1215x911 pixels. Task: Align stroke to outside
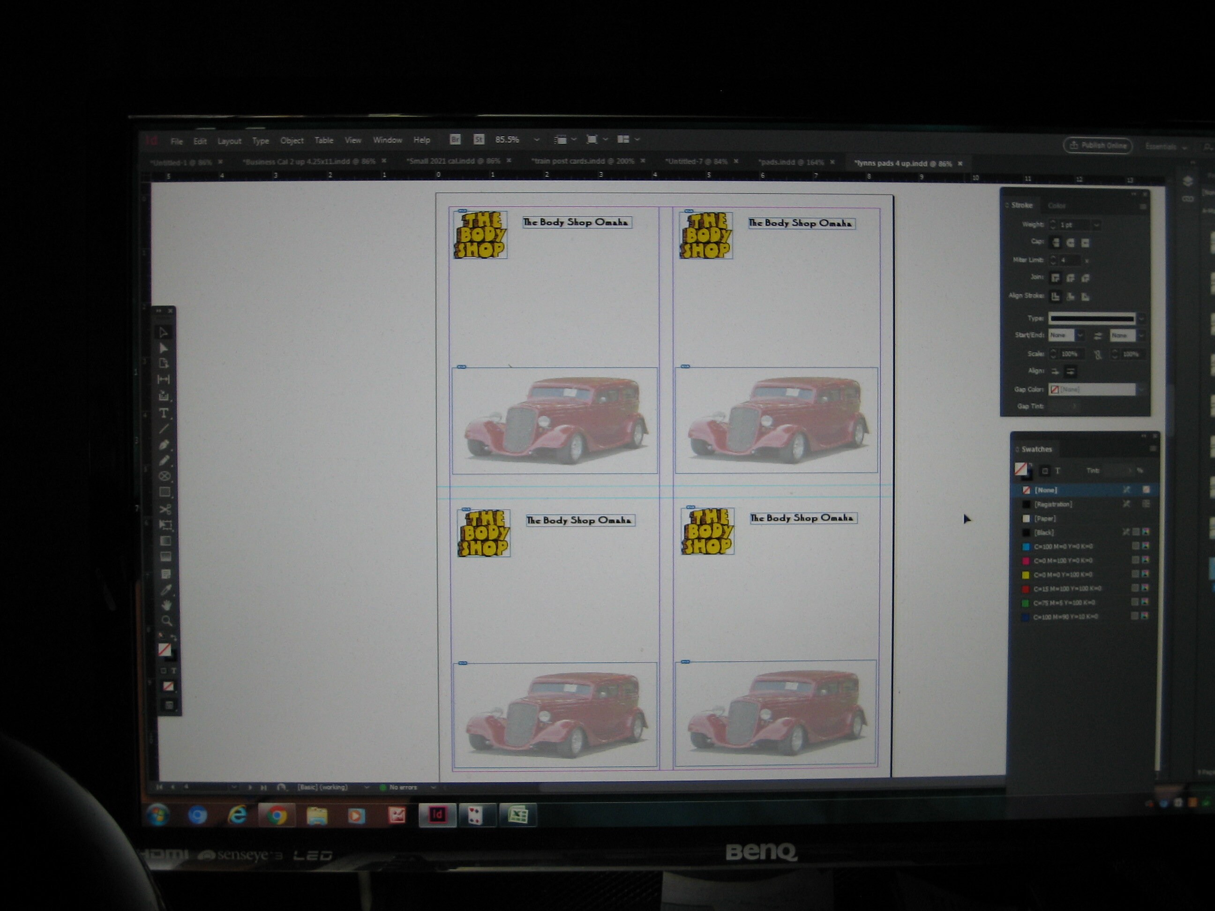click(1085, 297)
